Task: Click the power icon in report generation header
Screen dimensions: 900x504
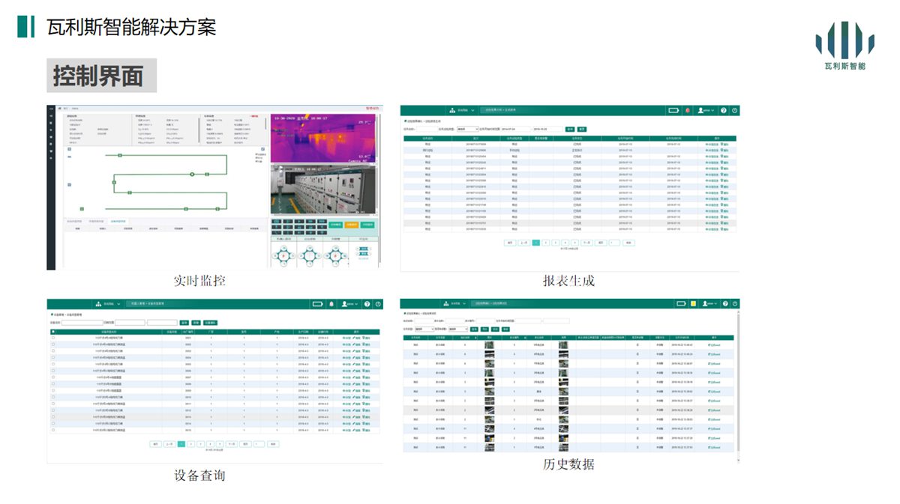Action: coord(734,110)
